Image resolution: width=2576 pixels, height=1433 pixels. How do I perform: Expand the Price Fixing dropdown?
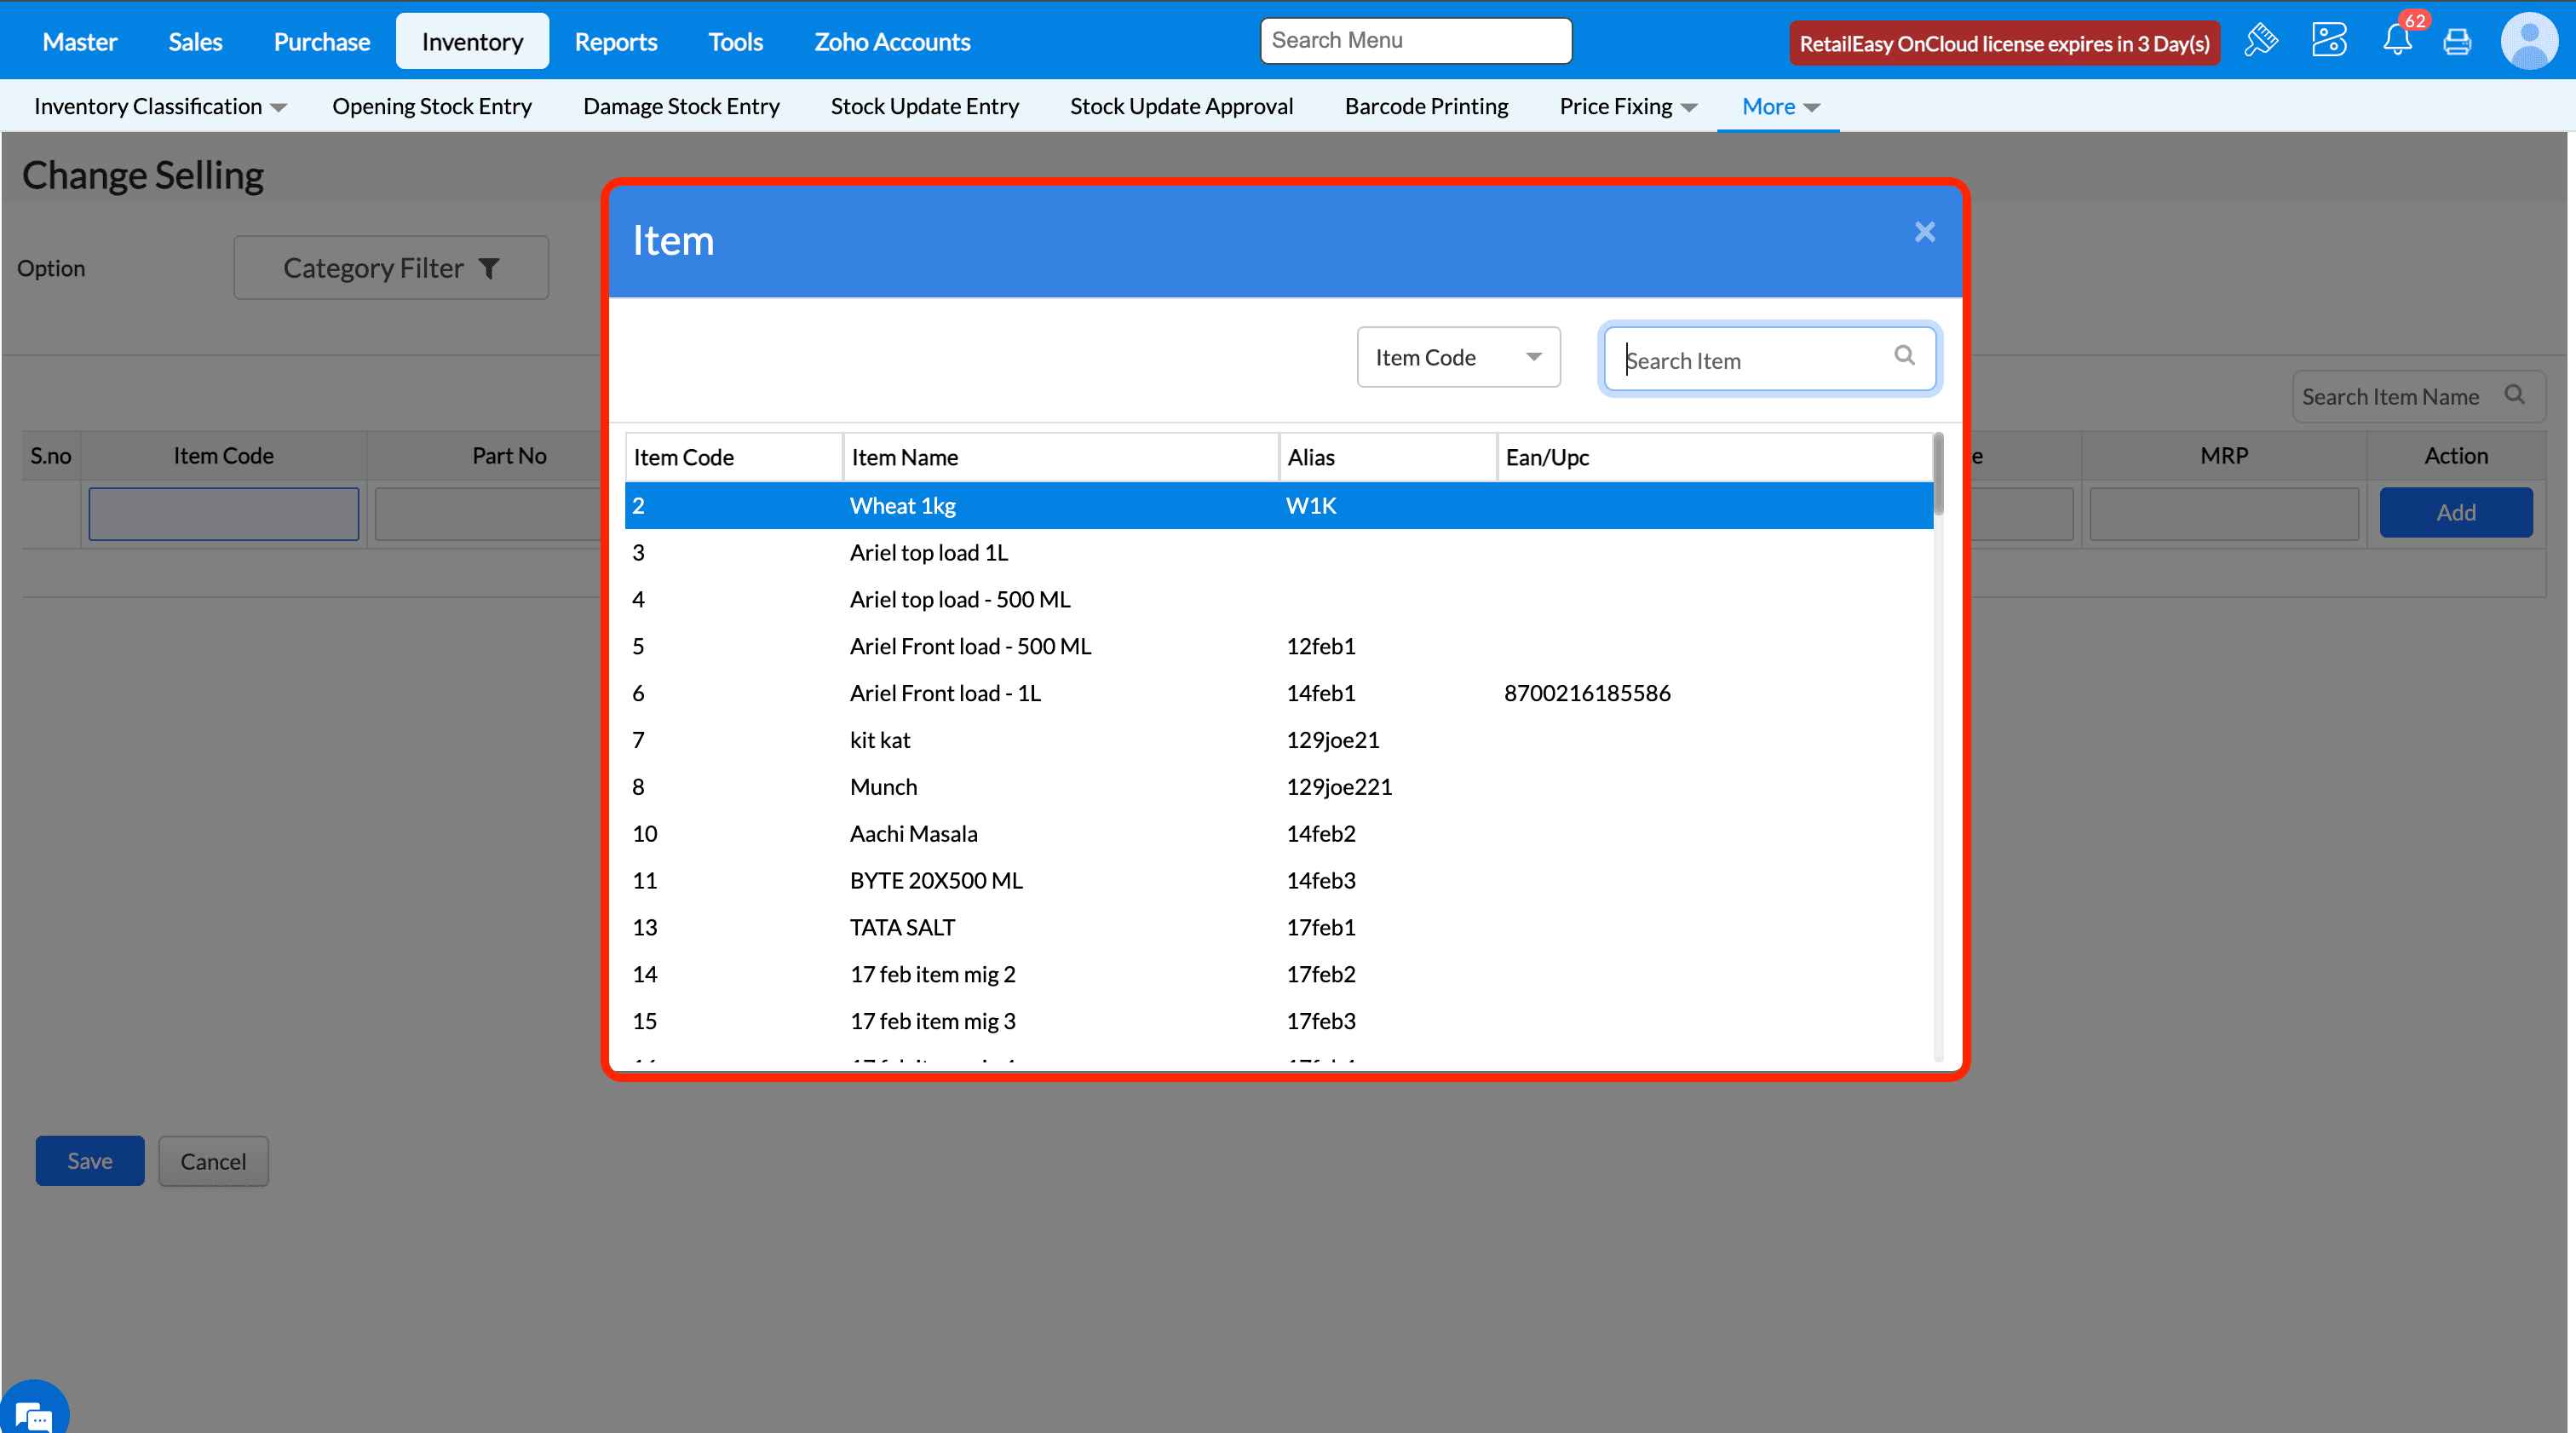click(x=1627, y=106)
